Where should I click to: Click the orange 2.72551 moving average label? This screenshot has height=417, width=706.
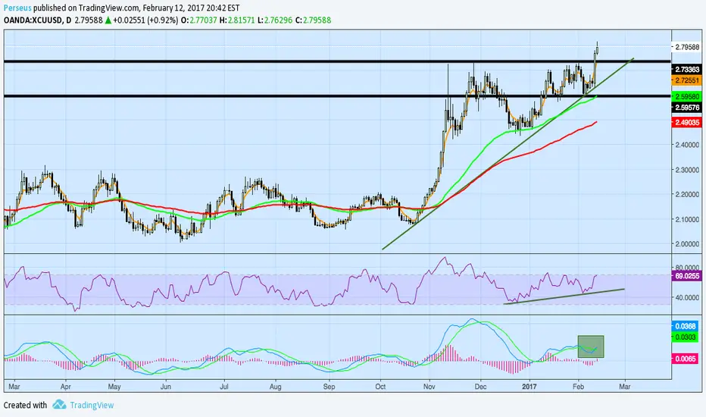[686, 80]
